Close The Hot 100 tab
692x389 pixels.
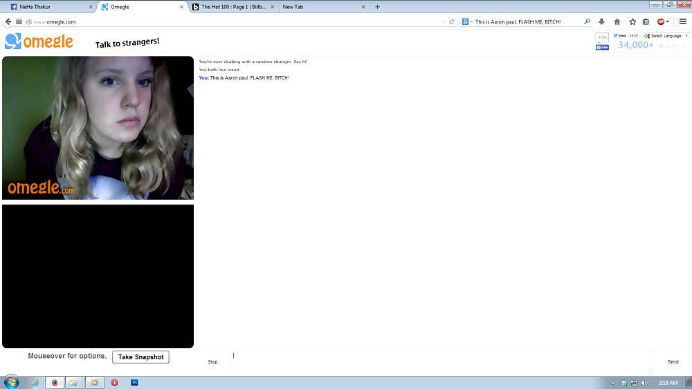tap(272, 7)
